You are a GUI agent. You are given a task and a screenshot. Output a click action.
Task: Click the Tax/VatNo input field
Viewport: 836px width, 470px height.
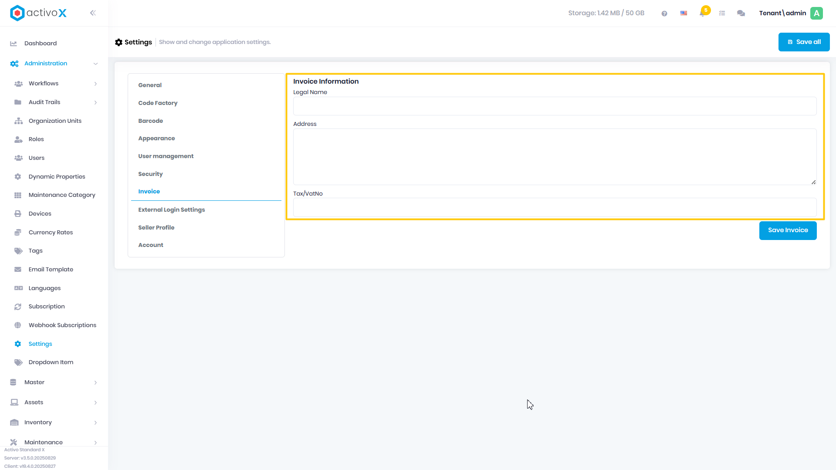[555, 208]
